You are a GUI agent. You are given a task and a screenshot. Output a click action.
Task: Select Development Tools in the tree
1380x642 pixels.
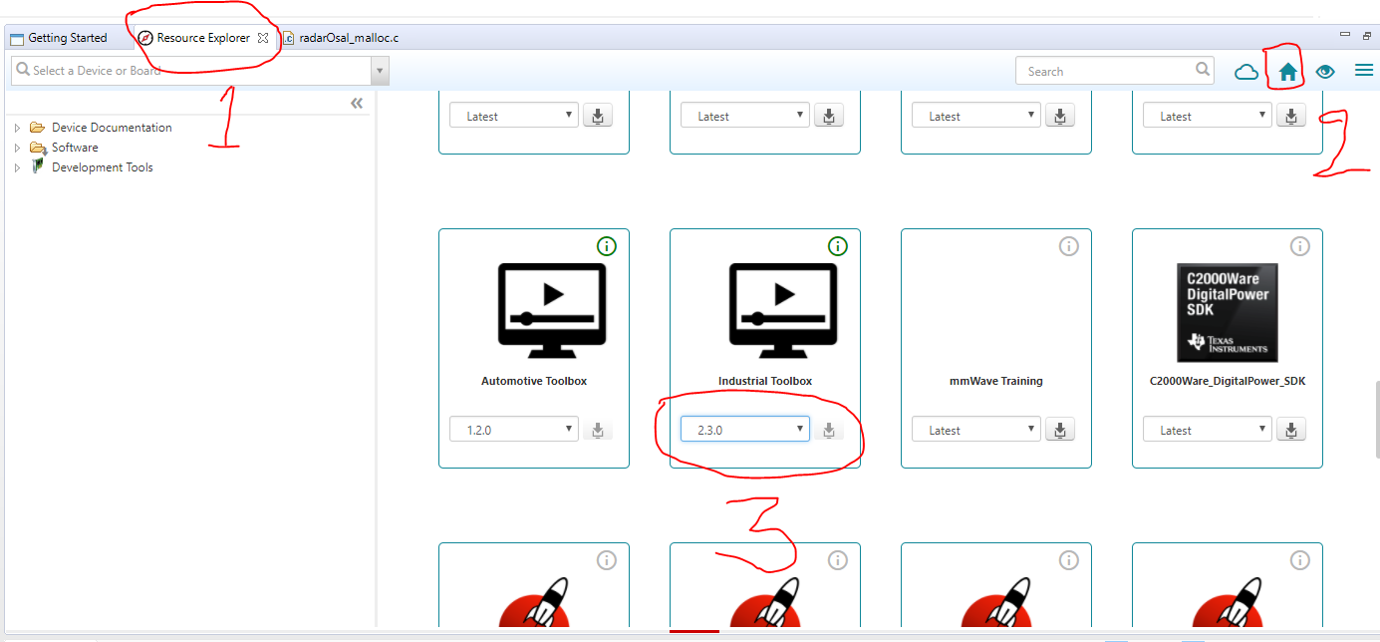click(103, 167)
